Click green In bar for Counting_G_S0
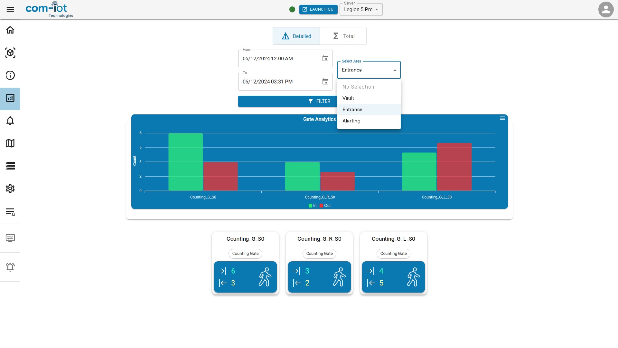This screenshot has width=618, height=348. [x=186, y=162]
